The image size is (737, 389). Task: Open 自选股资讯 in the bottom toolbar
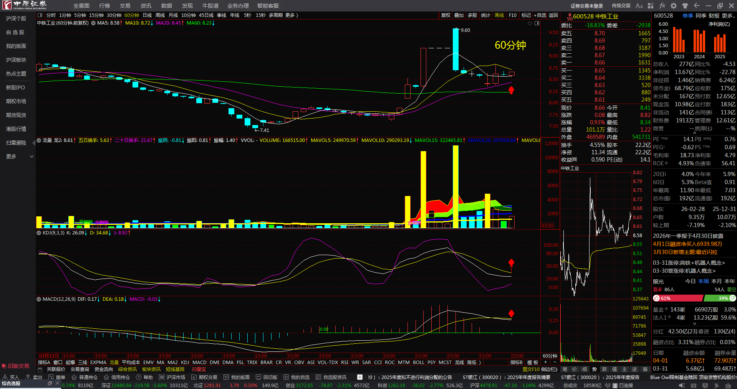(331, 377)
